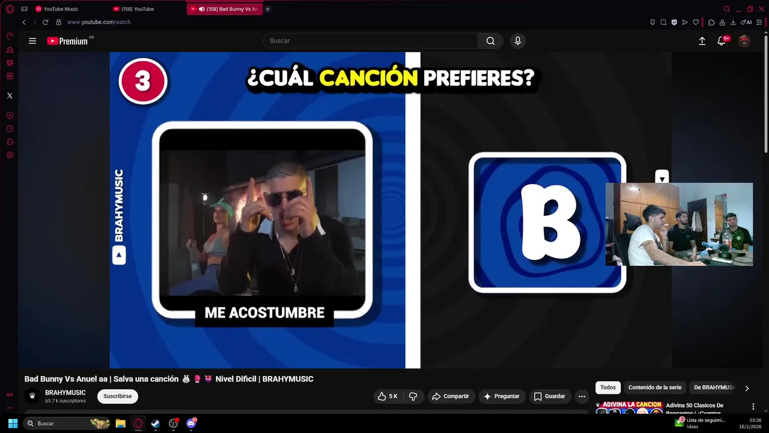Open options for Adivina 50 Clasicos video
This screenshot has height=433, width=769.
click(753, 407)
